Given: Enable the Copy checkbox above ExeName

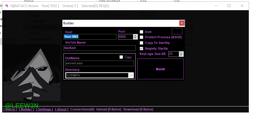Looking at the screenshot, I should [121, 57].
